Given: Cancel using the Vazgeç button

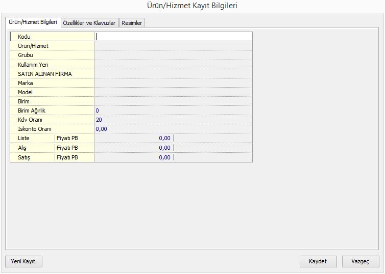Looking at the screenshot, I should click(360, 261).
